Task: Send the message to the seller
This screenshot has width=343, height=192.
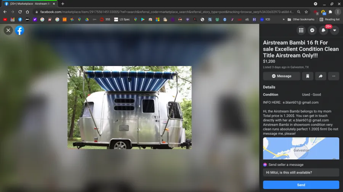Action: pos(301,185)
